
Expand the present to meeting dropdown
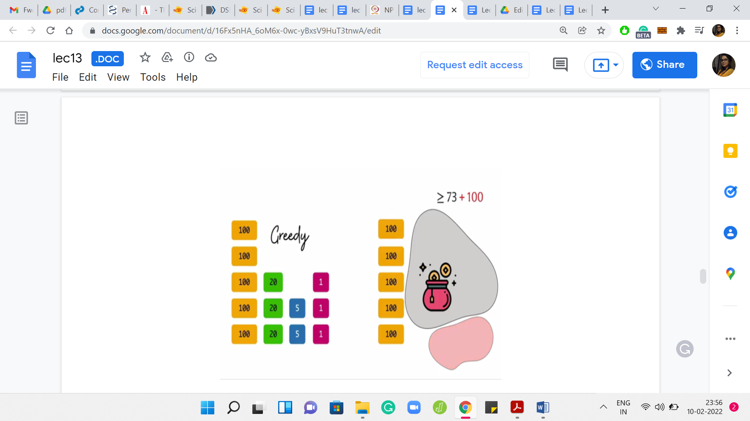616,65
